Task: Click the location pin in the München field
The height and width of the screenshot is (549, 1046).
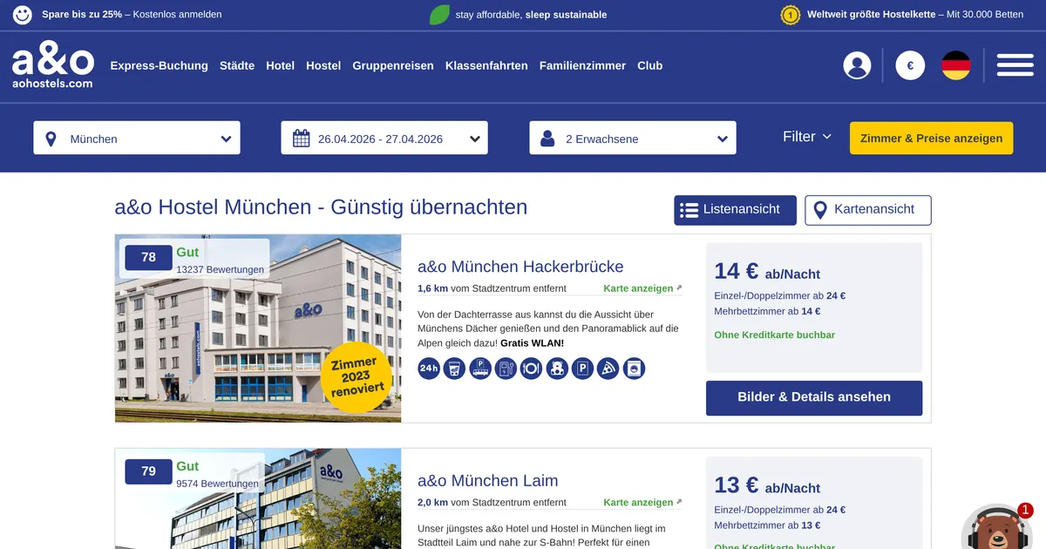Action: click(51, 139)
